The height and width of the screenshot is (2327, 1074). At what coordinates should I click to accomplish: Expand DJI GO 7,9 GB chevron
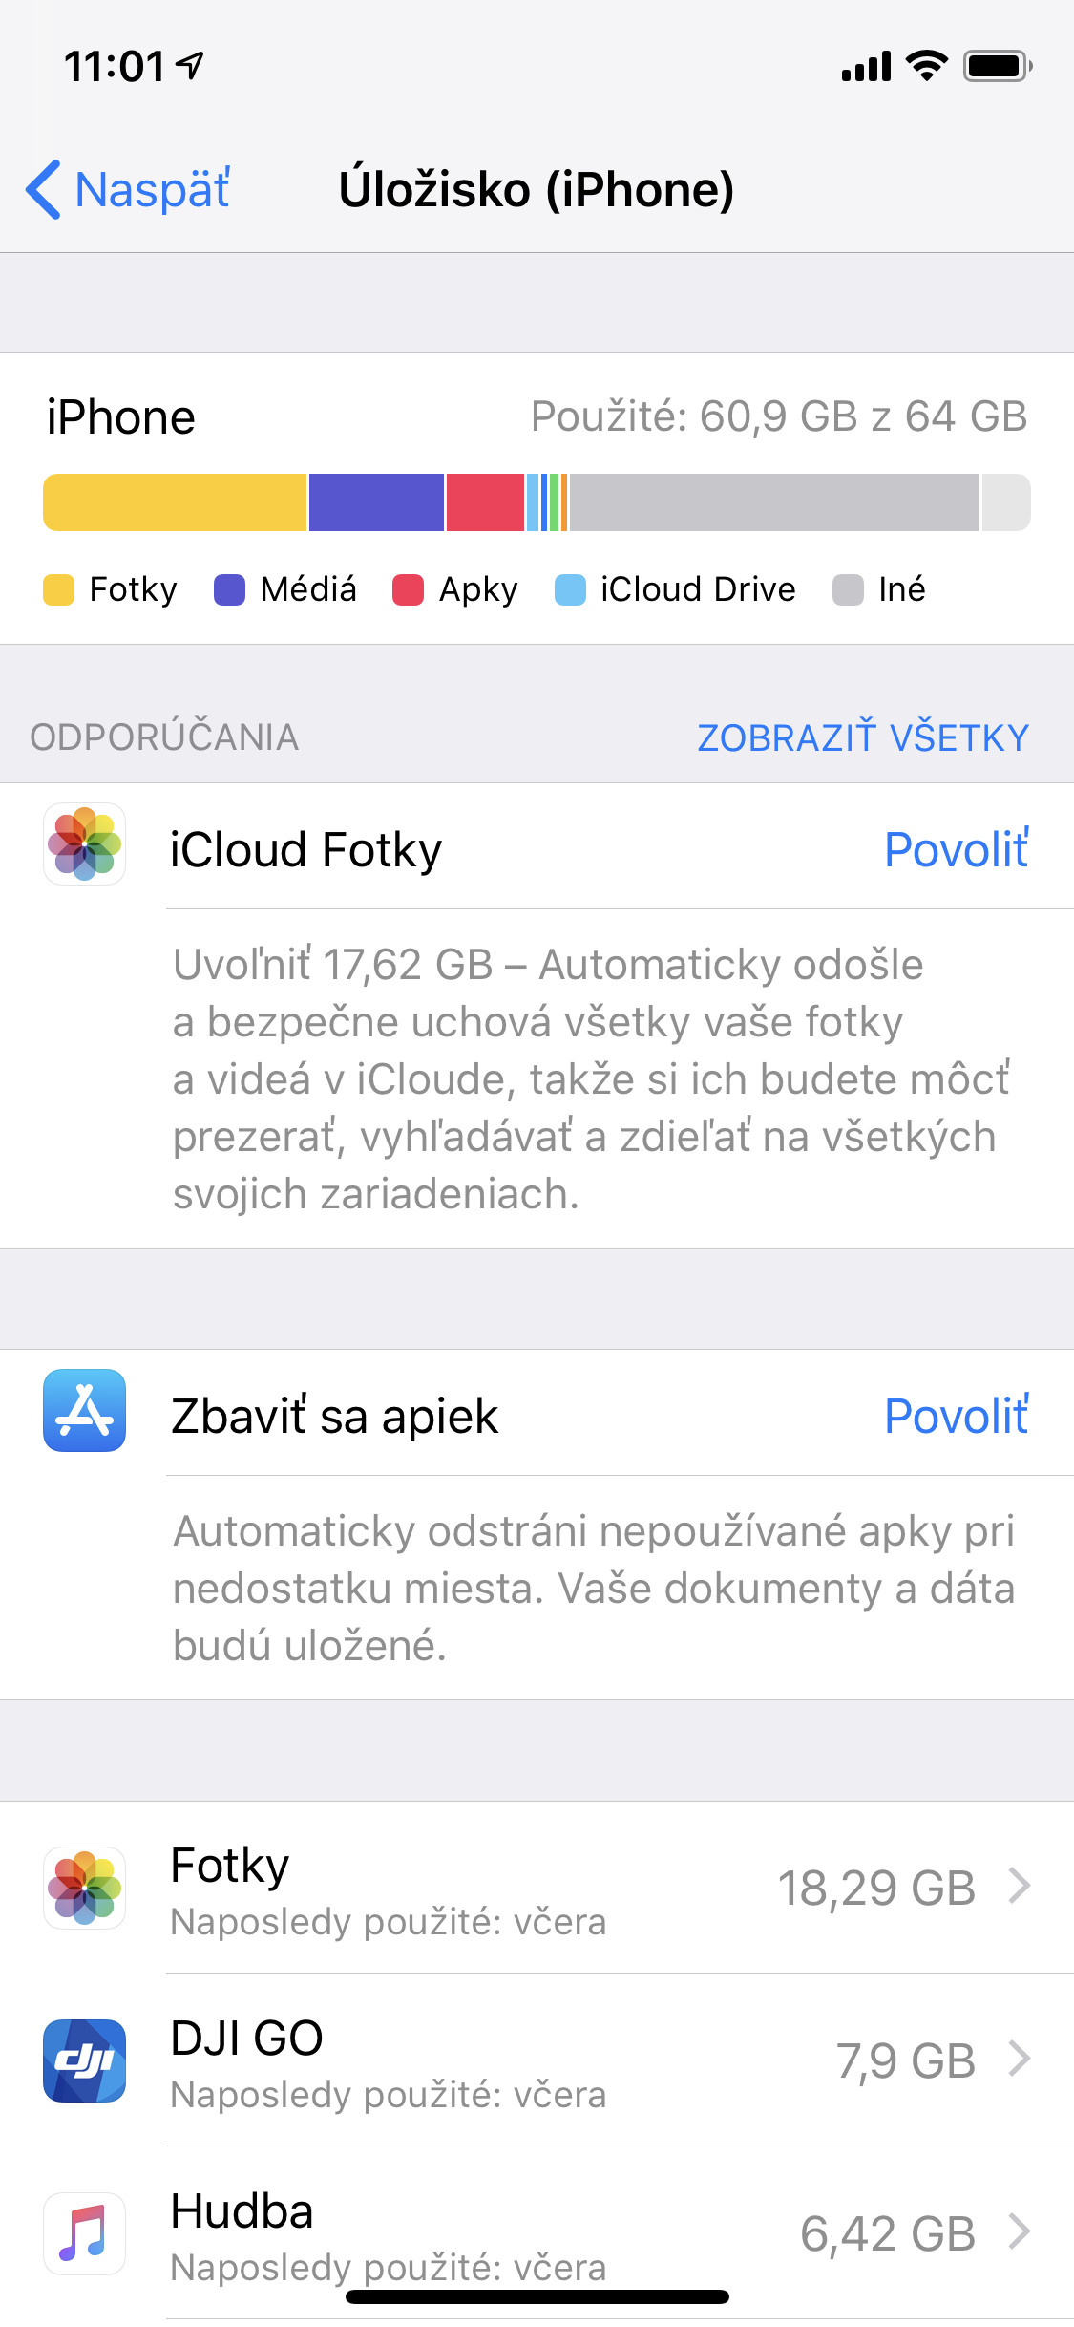pos(1020,2059)
